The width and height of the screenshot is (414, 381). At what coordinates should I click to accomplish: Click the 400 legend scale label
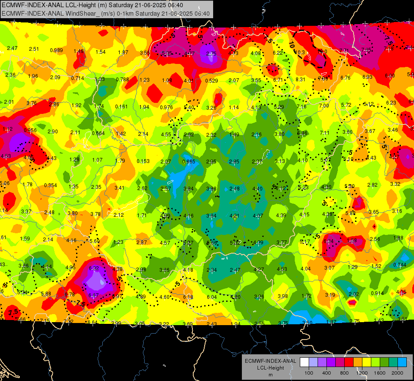(x=326, y=373)
